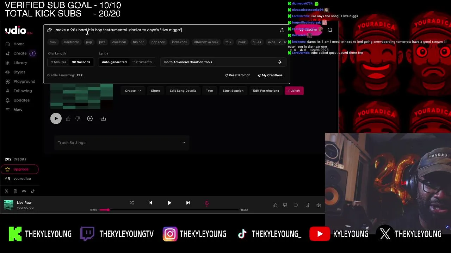Select Auto-generated lyrics option

(114, 62)
